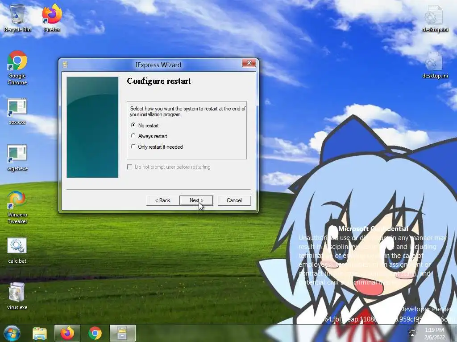Cancel the IExpress Wizard

(x=234, y=200)
